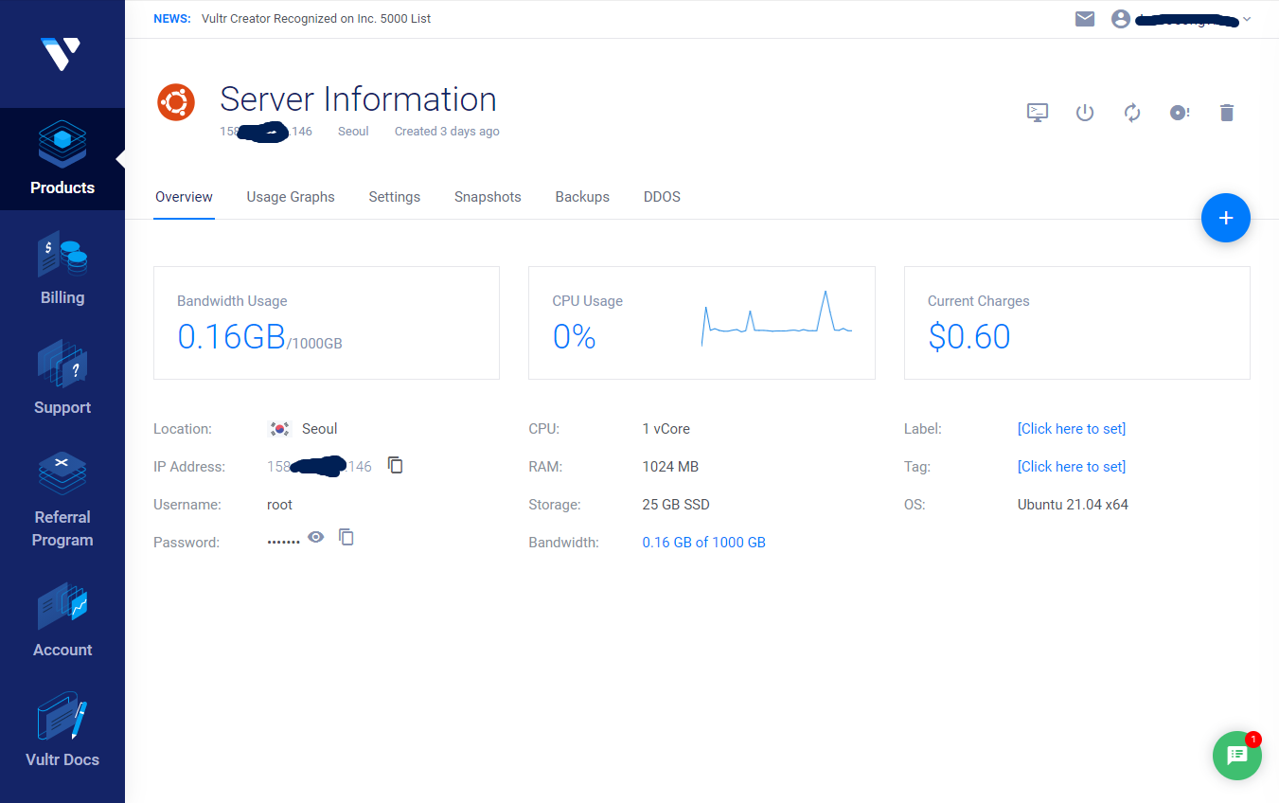Click the server power stop icon

[x=1085, y=113]
